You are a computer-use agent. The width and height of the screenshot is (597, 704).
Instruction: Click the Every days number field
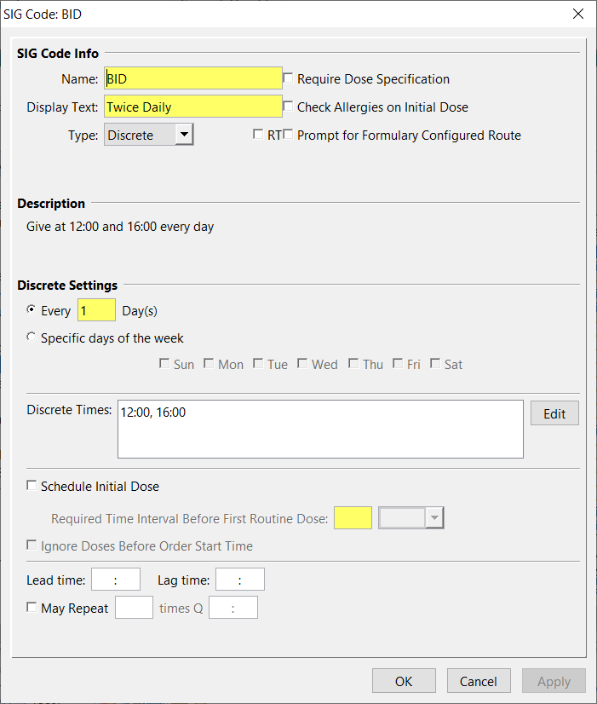[96, 310]
